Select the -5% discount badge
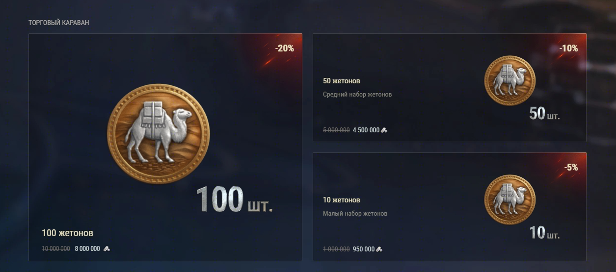 [571, 167]
